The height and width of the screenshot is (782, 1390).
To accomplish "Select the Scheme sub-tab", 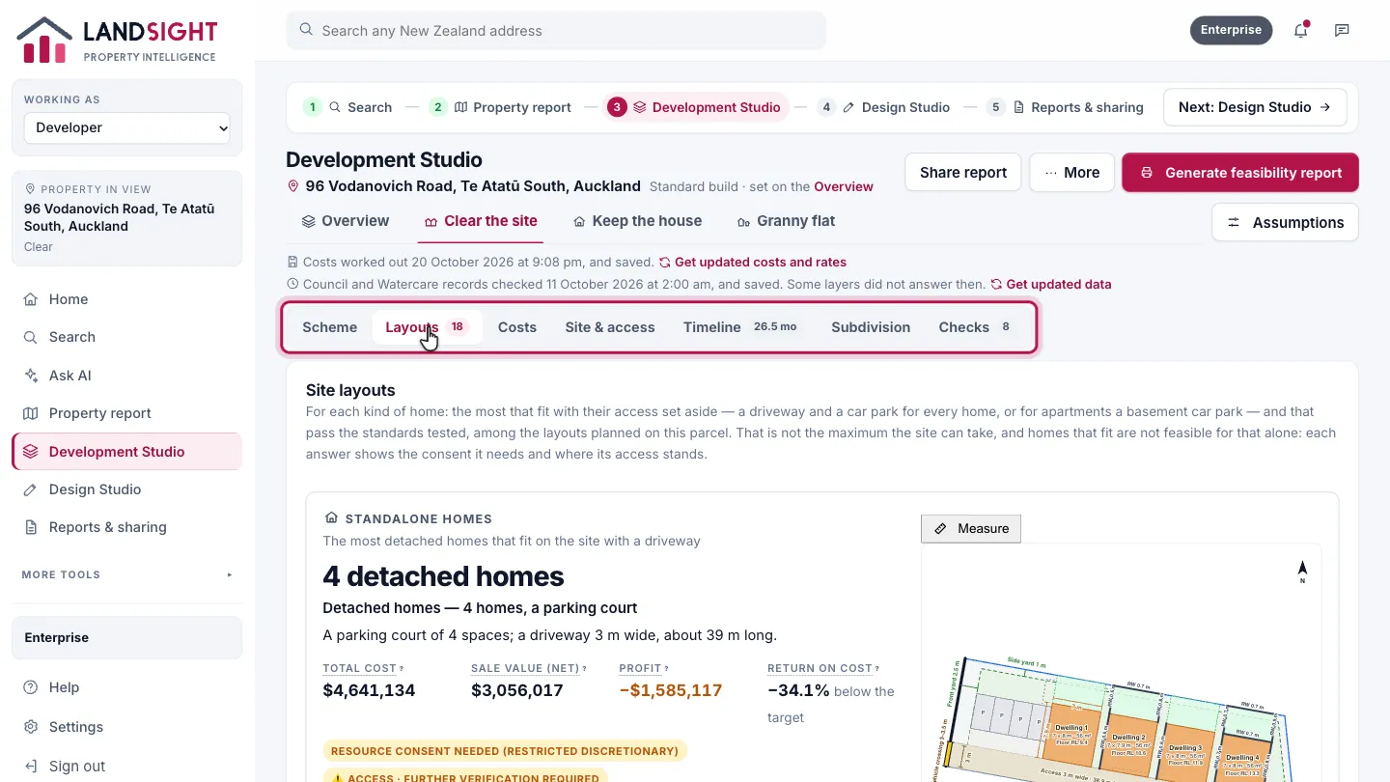I will click(x=330, y=327).
